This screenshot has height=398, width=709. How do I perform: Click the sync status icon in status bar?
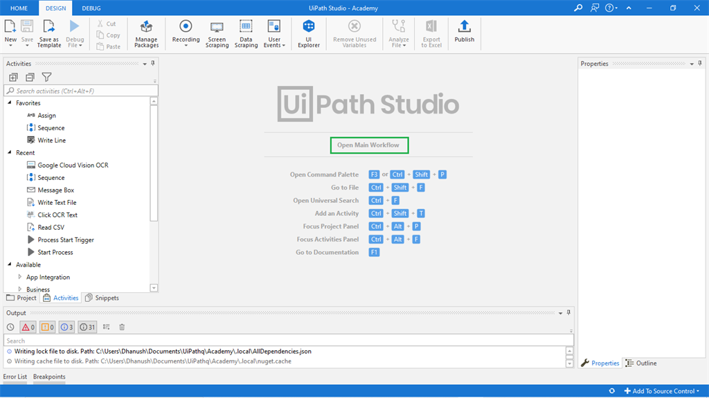(612, 391)
